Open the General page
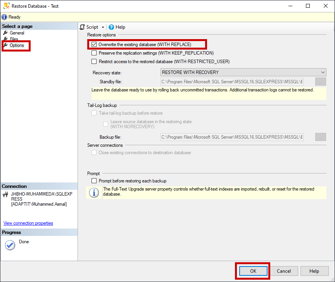Viewport: 335px width, 282px height. (17, 33)
